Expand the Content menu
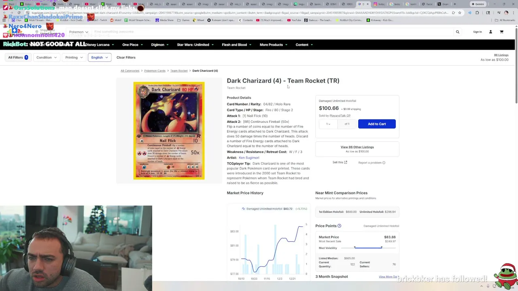Screen dimensions: 518x291 (304, 45)
